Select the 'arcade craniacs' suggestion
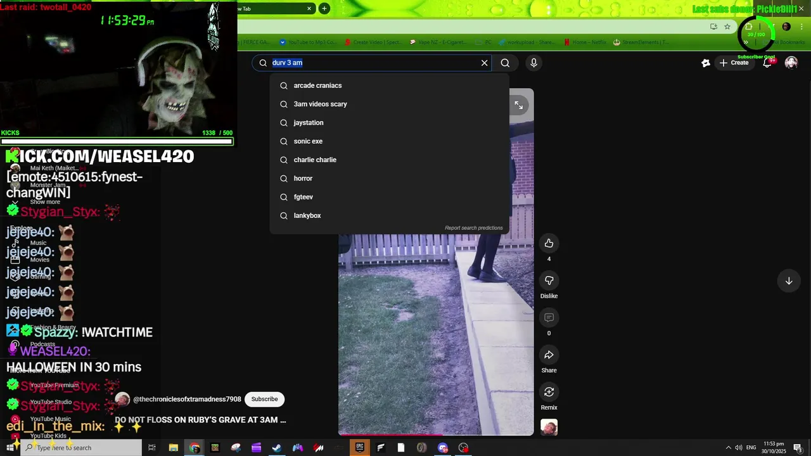 (389, 85)
